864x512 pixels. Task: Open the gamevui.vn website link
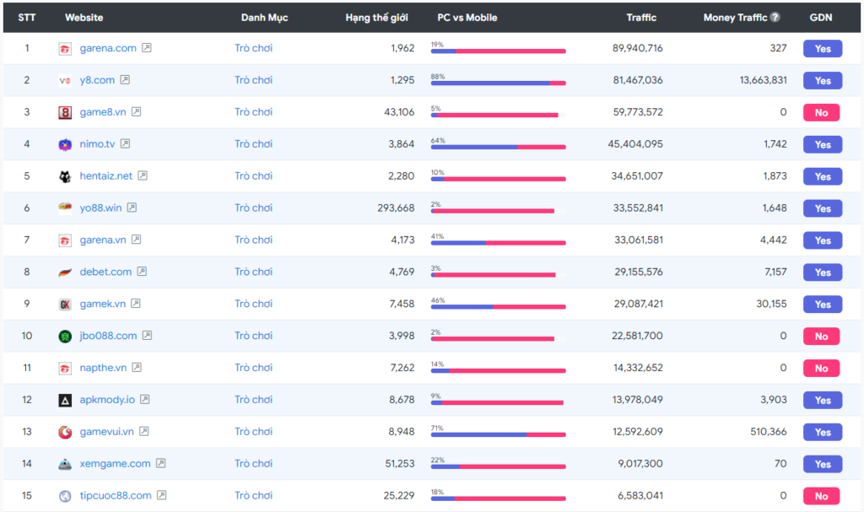click(x=106, y=432)
